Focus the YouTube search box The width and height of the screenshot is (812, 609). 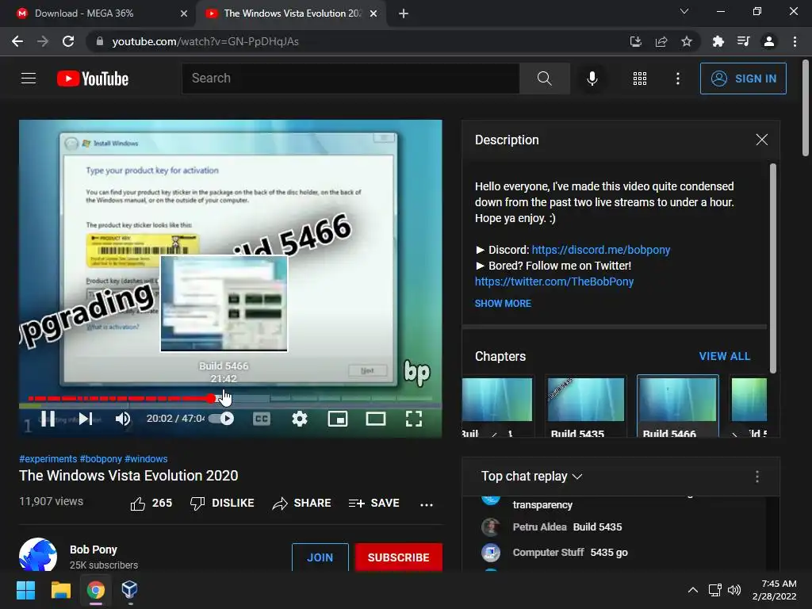[x=350, y=79]
